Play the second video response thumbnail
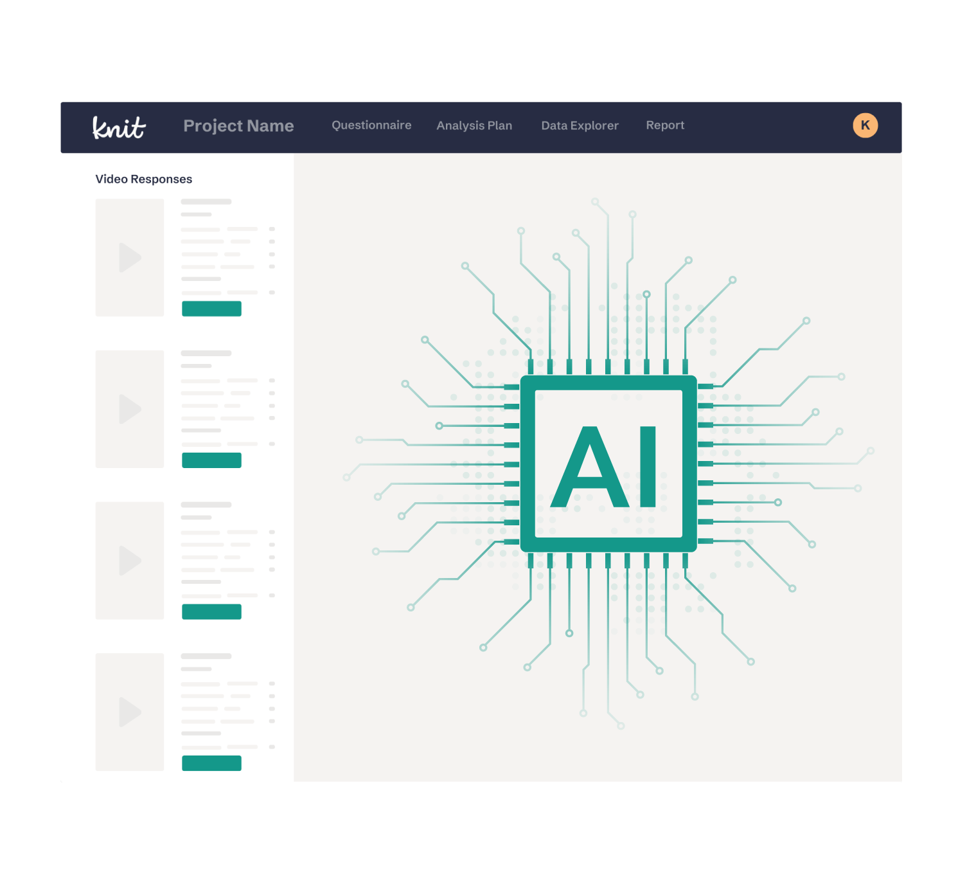 (x=130, y=409)
